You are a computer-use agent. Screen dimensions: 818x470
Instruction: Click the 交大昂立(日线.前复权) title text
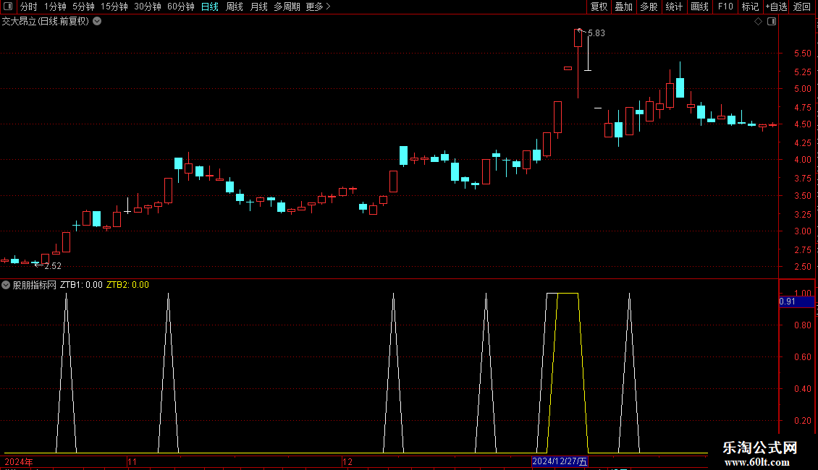46,22
